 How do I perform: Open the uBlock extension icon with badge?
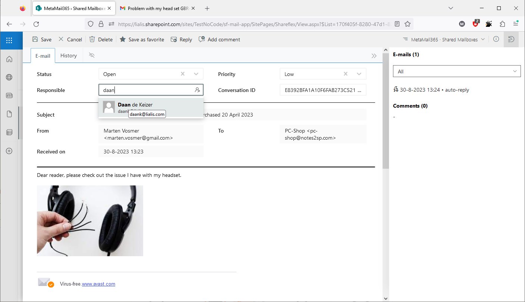click(x=475, y=23)
